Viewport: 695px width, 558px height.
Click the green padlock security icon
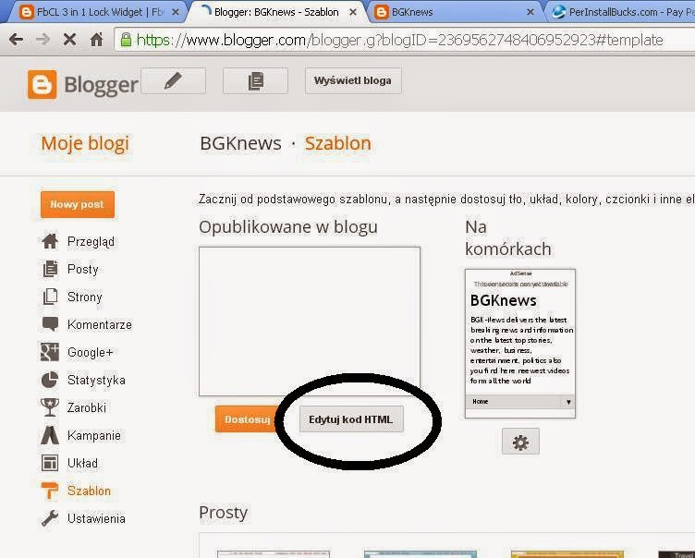point(127,40)
